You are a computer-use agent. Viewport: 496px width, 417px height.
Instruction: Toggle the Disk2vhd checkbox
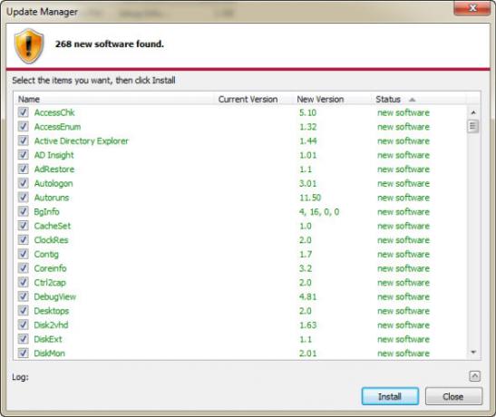pyautogui.click(x=23, y=325)
